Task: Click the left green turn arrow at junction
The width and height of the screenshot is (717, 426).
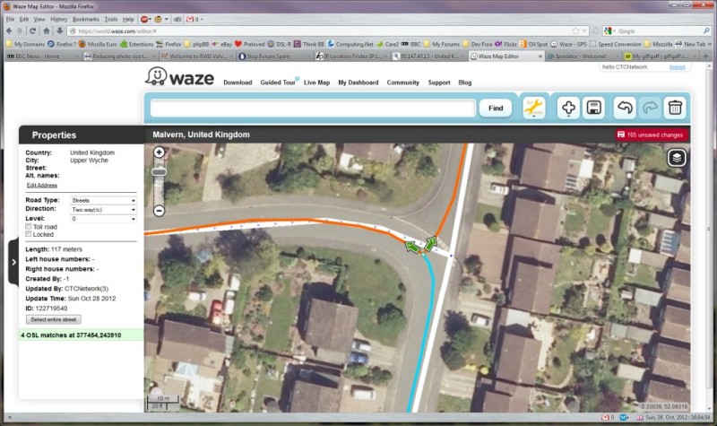Action: coord(412,248)
